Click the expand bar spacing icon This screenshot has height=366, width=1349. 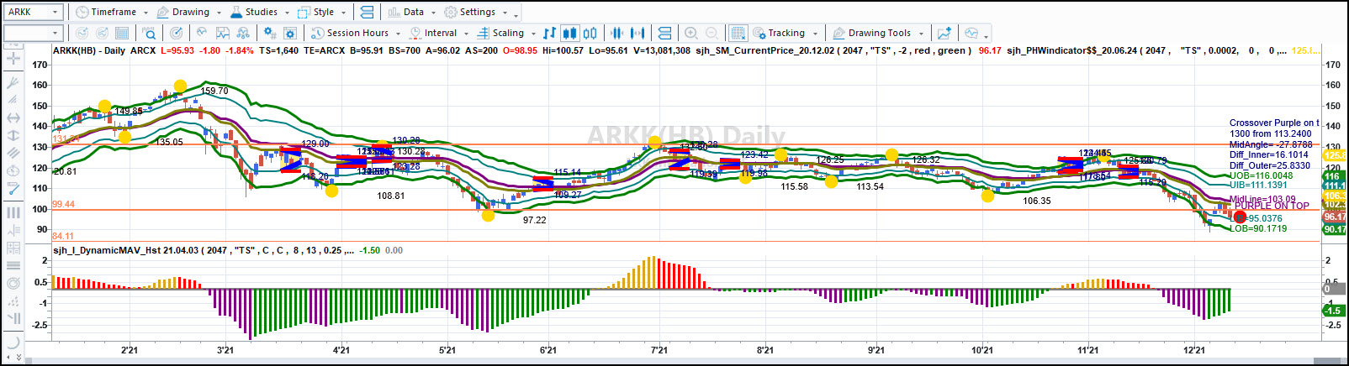tap(637, 33)
